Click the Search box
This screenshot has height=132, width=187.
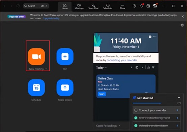(x=36, y=6)
